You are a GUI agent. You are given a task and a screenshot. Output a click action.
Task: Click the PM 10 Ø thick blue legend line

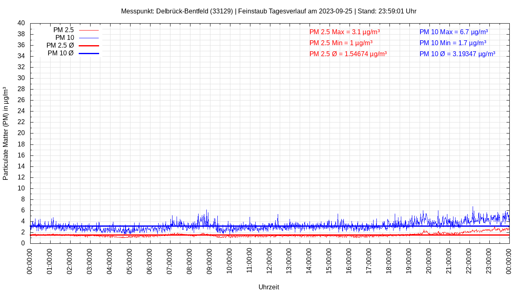89,53
